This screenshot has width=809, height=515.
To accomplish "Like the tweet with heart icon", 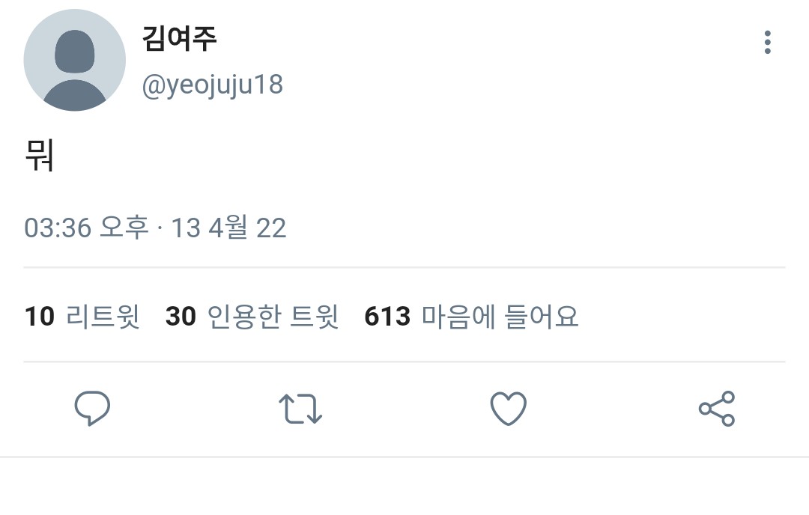I will [508, 409].
